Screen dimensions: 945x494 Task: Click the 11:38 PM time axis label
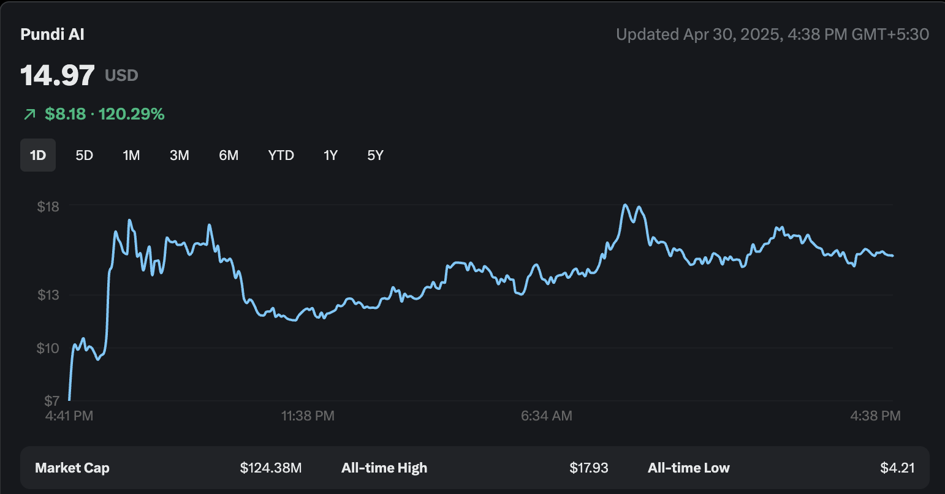pos(308,416)
